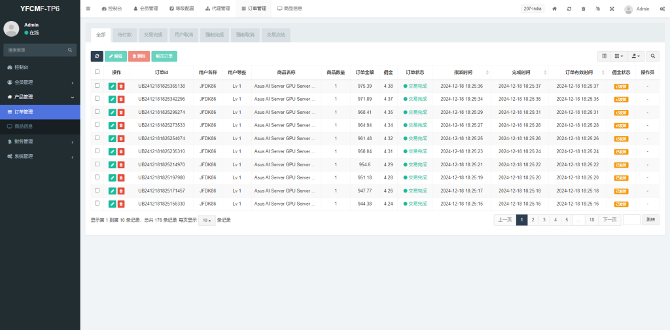
Task: Open the 商品信息 tab in top navigation
Action: (x=289, y=9)
